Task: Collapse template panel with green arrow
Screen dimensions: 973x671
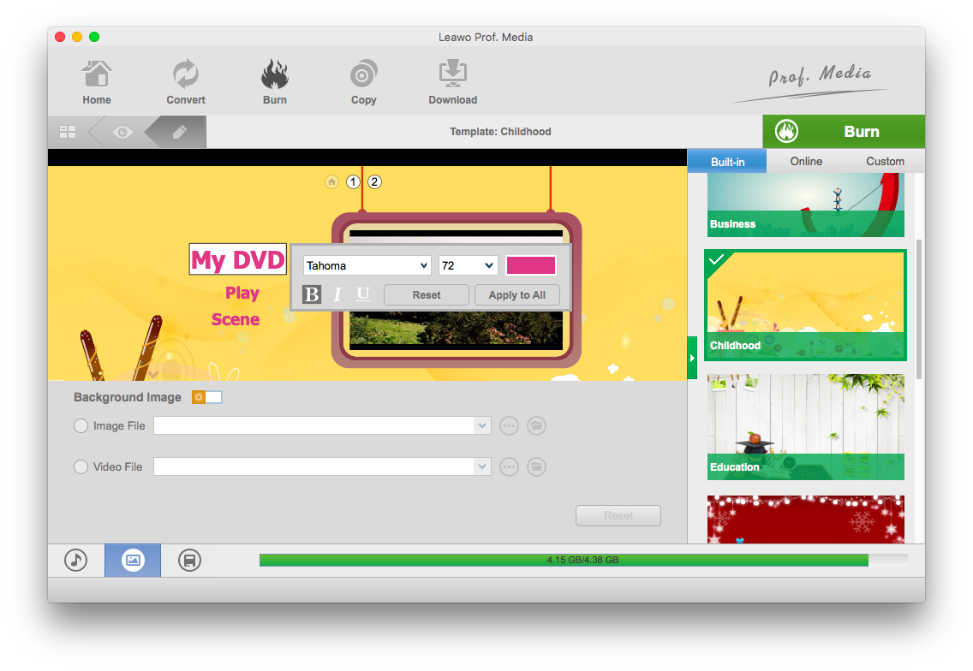Action: point(692,358)
